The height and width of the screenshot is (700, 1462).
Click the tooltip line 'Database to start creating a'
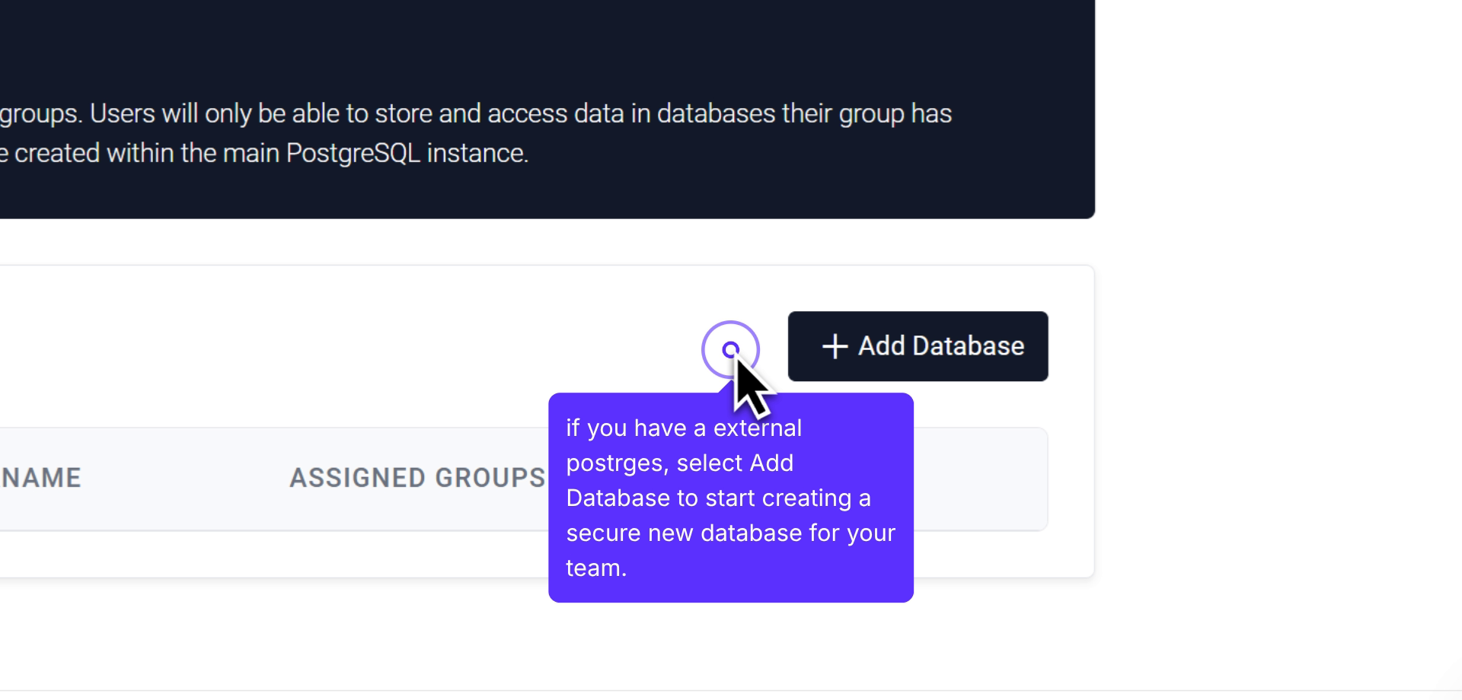pos(718,498)
